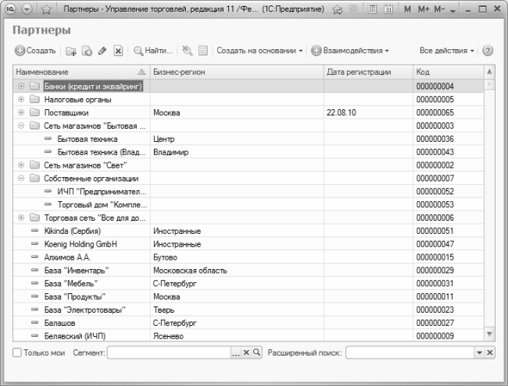Expand the Налоговые органы group
508x386 pixels.
tap(21, 99)
